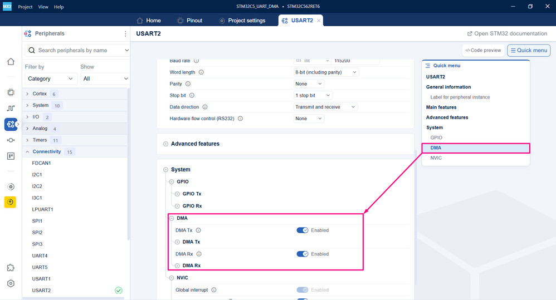Open the puzzle-piece extensions icon
Screen dimensions: 556x300
click(x=11, y=268)
